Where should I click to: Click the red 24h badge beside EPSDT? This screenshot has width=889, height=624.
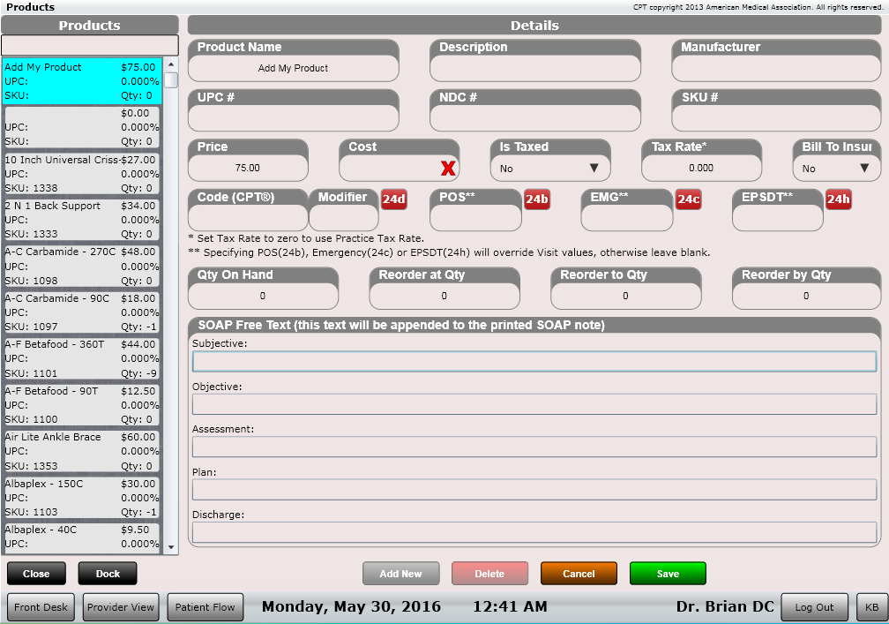pos(838,199)
